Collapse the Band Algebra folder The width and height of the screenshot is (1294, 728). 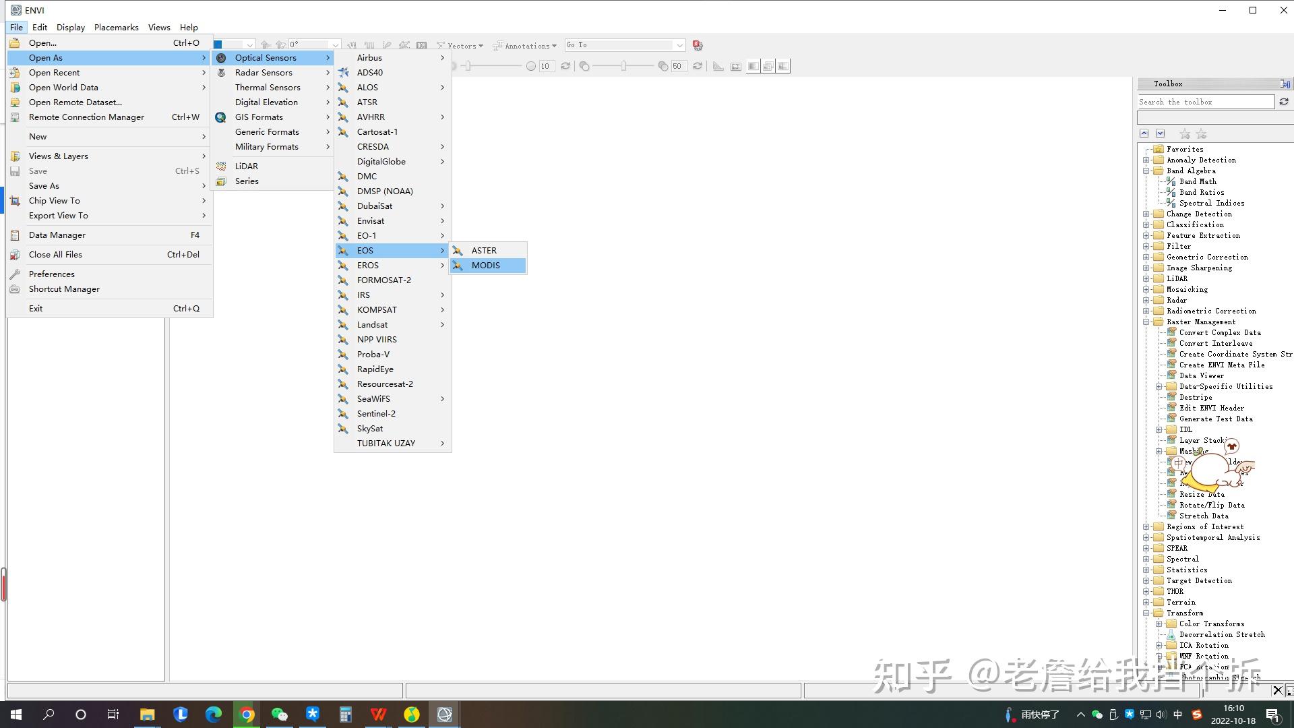pyautogui.click(x=1146, y=171)
